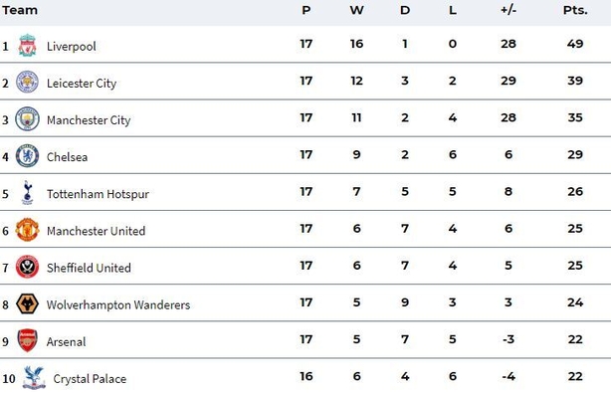Image resolution: width=611 pixels, height=393 pixels.
Task: Open the Wolverhampton Wanderers team link
Action: (118, 304)
